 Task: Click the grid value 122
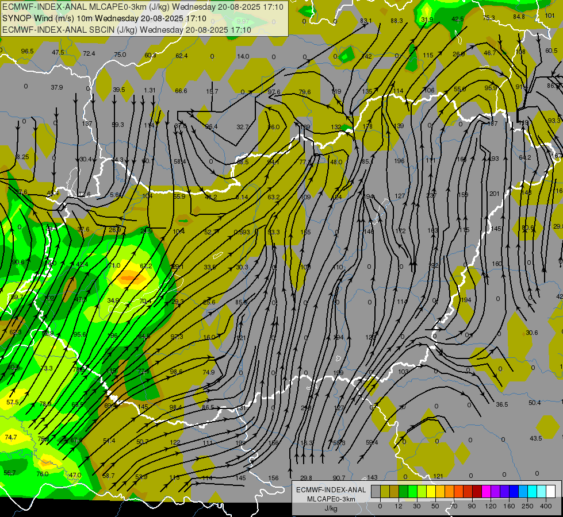[175, 442]
